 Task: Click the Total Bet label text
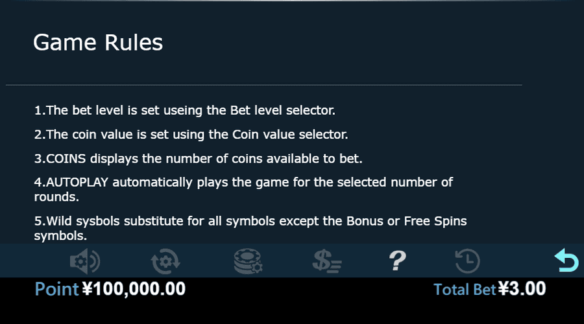(465, 290)
